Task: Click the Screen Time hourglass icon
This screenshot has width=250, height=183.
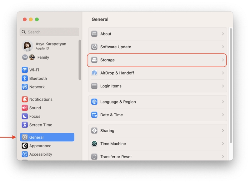Action: (x=25, y=125)
